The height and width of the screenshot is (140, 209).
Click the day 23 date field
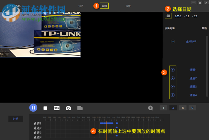click(196, 16)
